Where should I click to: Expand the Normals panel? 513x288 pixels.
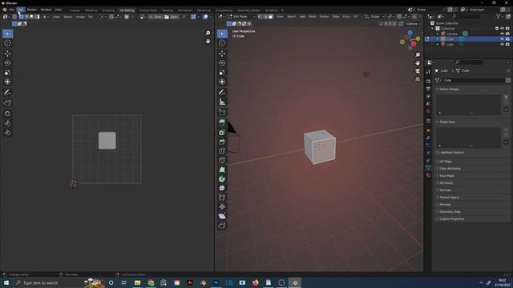tap(446, 190)
